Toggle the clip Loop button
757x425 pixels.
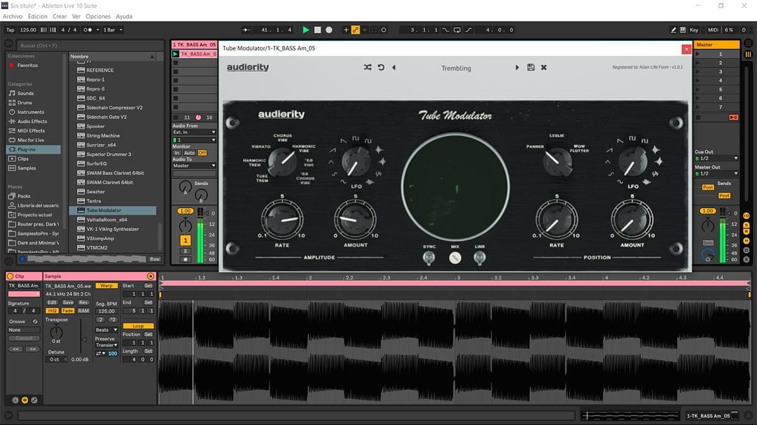(138, 326)
